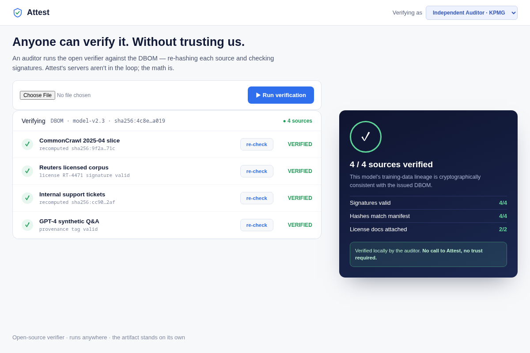This screenshot has width=530, height=353.
Task: Click VERIFIED status for Internal support tickets
Action: (300, 198)
